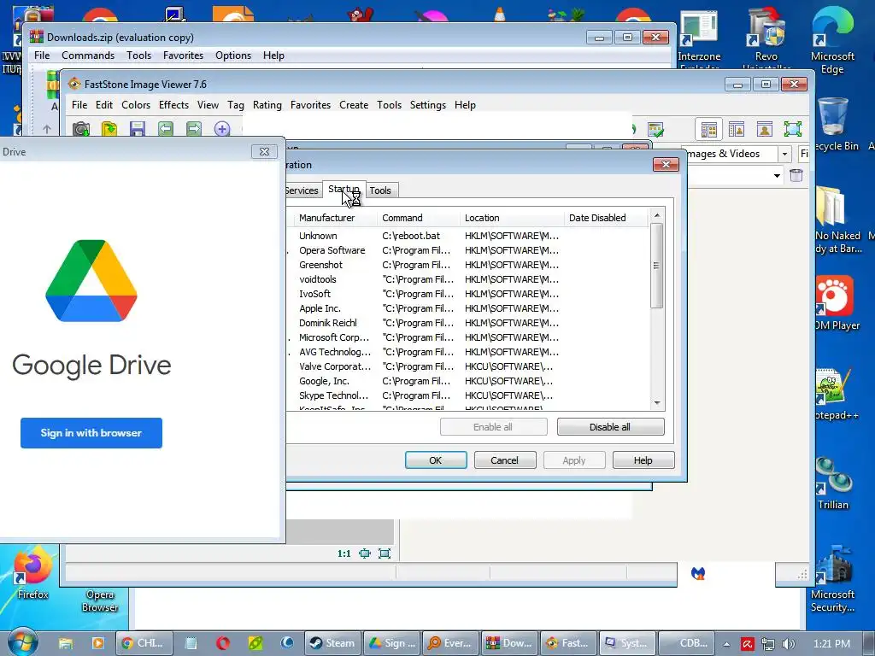Click the startup list scrollbar up arrow
Screen dimensions: 875x656
[x=657, y=215]
